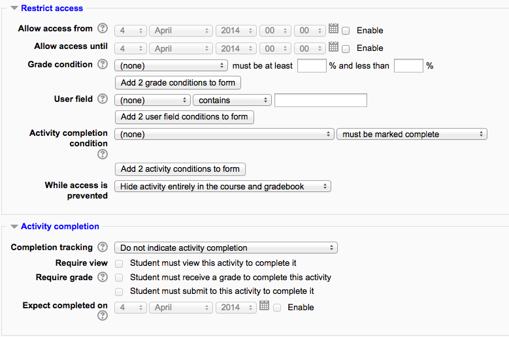The height and width of the screenshot is (337, 509).
Task: Focus the 'must be at least' percent field
Action: [x=312, y=65]
